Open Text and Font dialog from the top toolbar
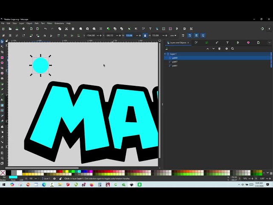 click(150, 29)
